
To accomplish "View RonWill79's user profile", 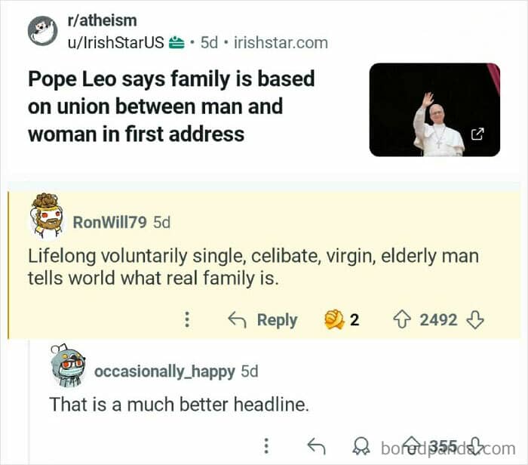I will 110,223.
